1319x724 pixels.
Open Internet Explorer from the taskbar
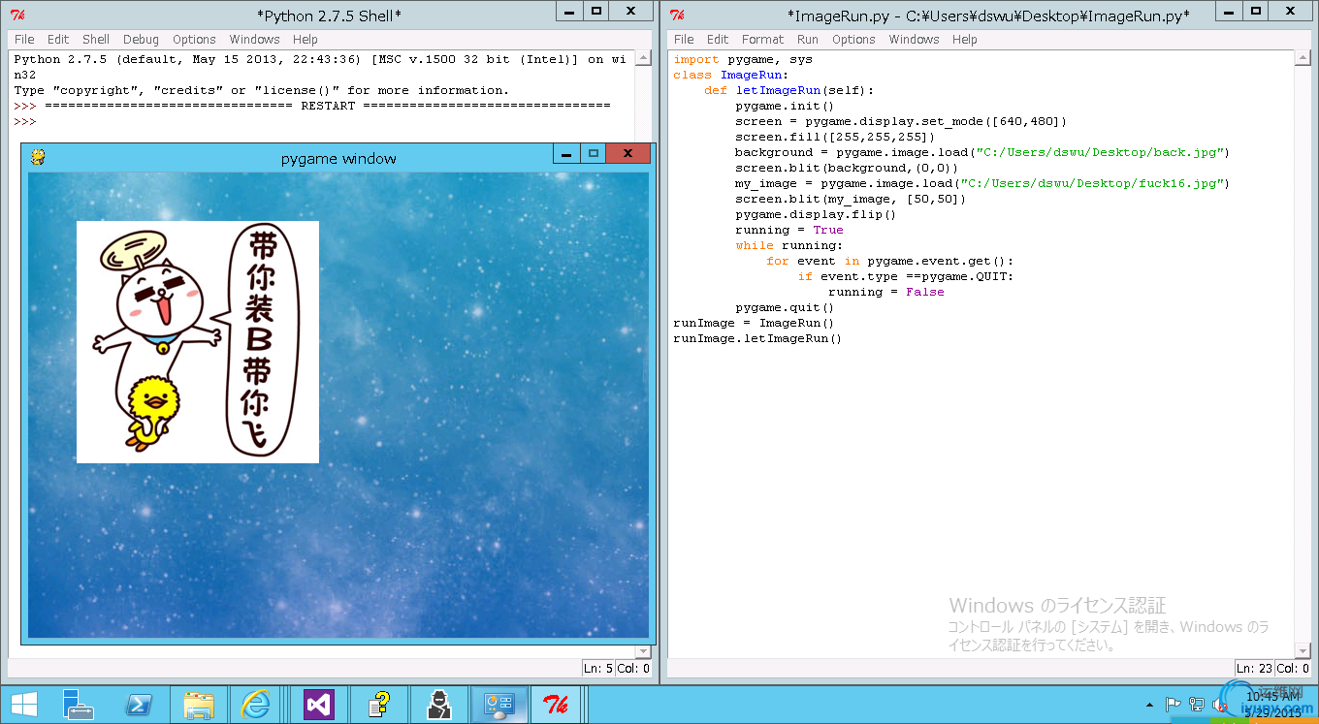(256, 705)
